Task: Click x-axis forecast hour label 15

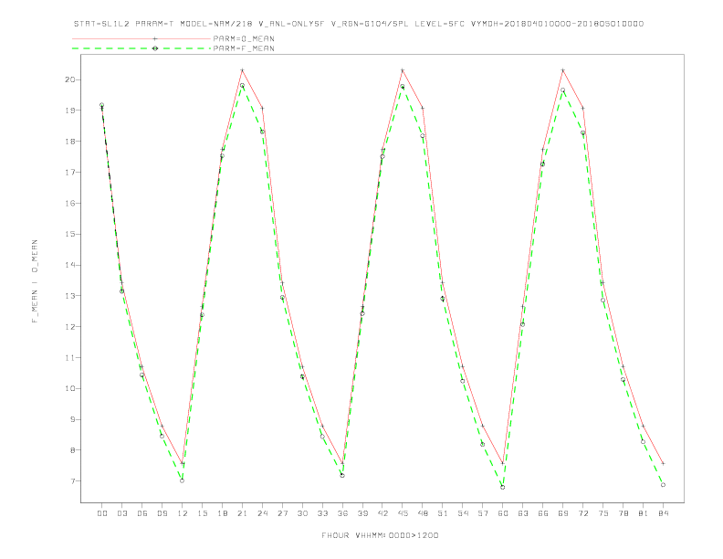Action: (202, 513)
